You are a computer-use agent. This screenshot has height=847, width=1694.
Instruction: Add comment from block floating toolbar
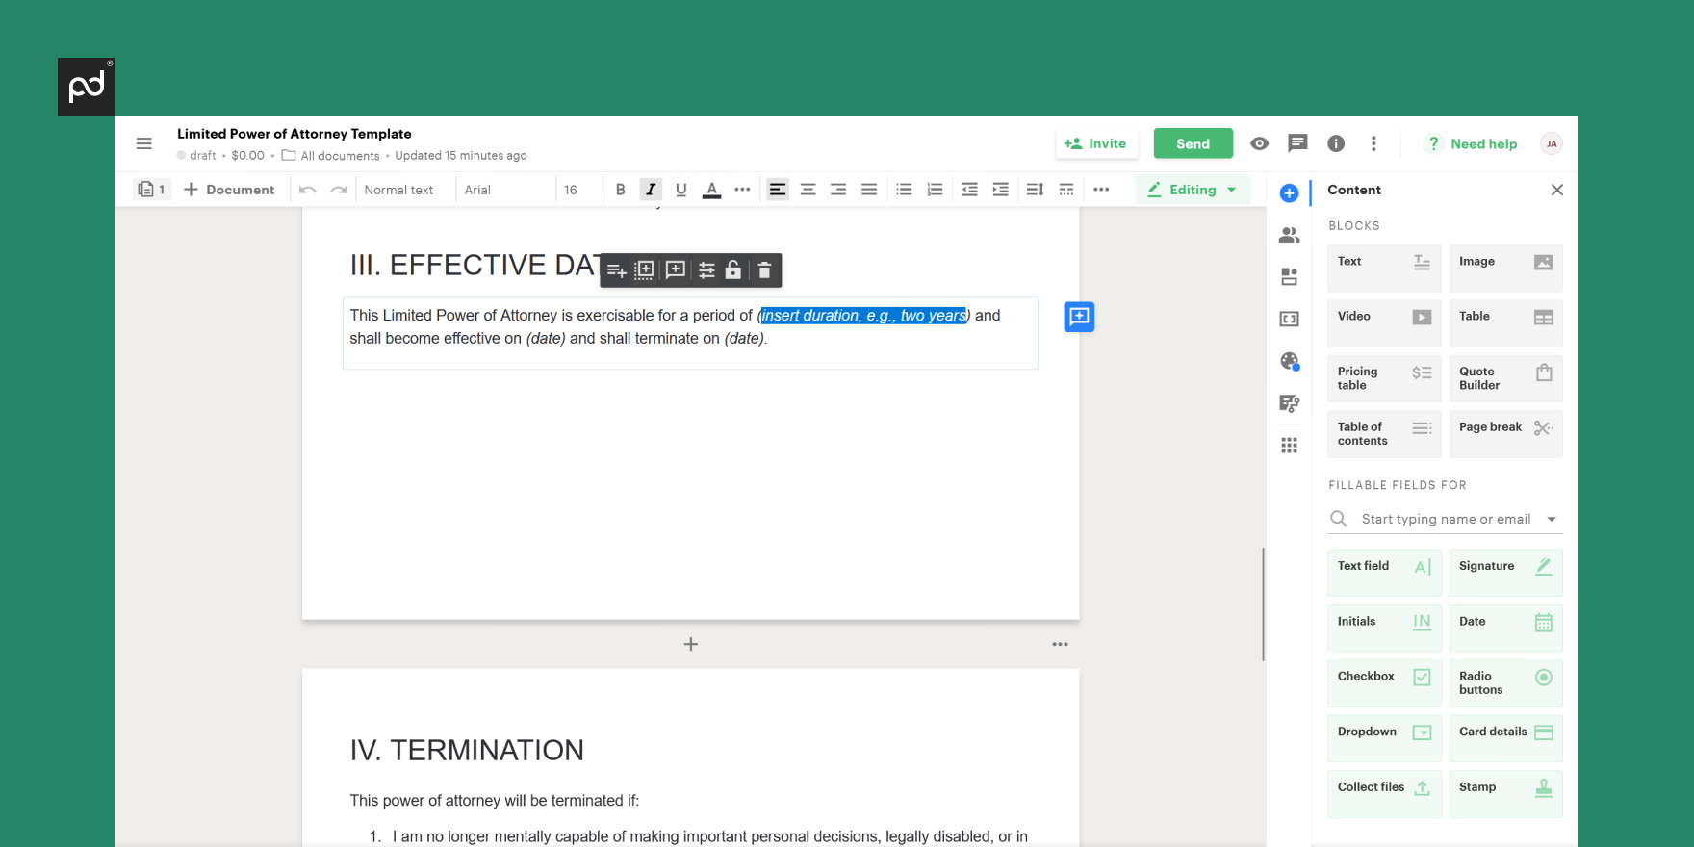[676, 270]
